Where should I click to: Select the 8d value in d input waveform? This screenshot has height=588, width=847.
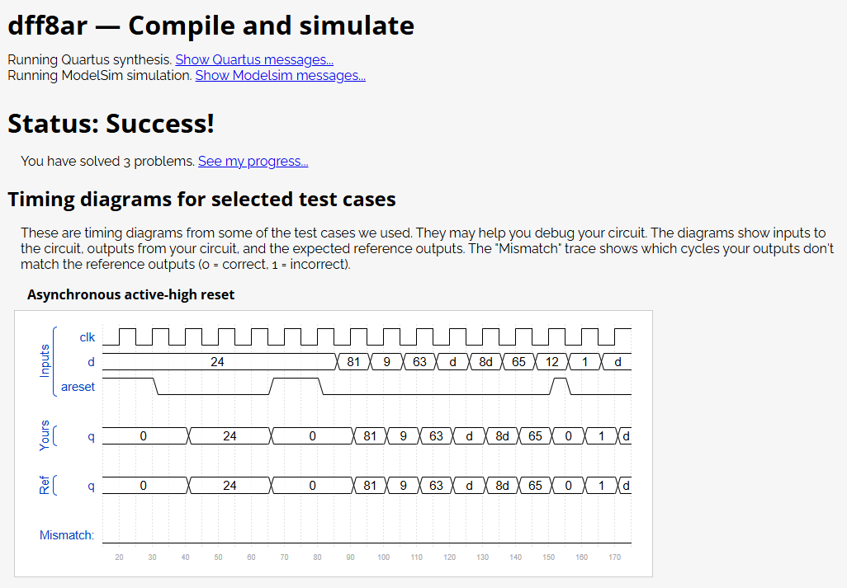click(485, 362)
